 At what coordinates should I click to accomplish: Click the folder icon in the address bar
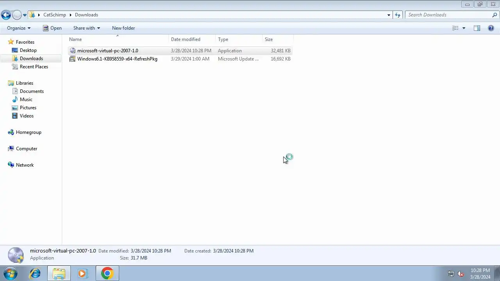(x=32, y=15)
